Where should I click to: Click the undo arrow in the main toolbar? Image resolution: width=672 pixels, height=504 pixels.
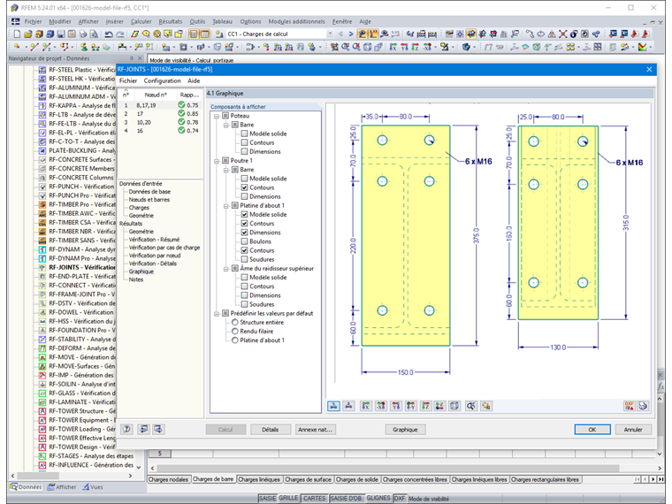(108, 34)
